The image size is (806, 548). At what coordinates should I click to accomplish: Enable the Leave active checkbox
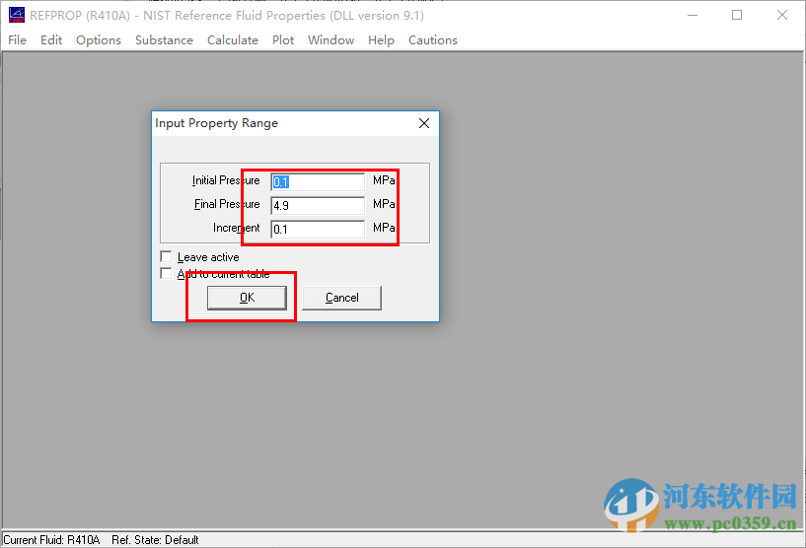[x=166, y=256]
